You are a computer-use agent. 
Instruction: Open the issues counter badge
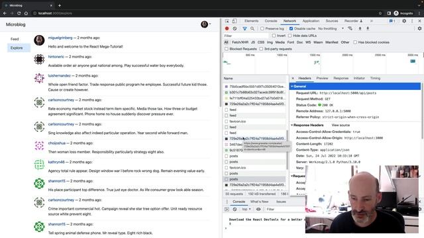coord(392,21)
